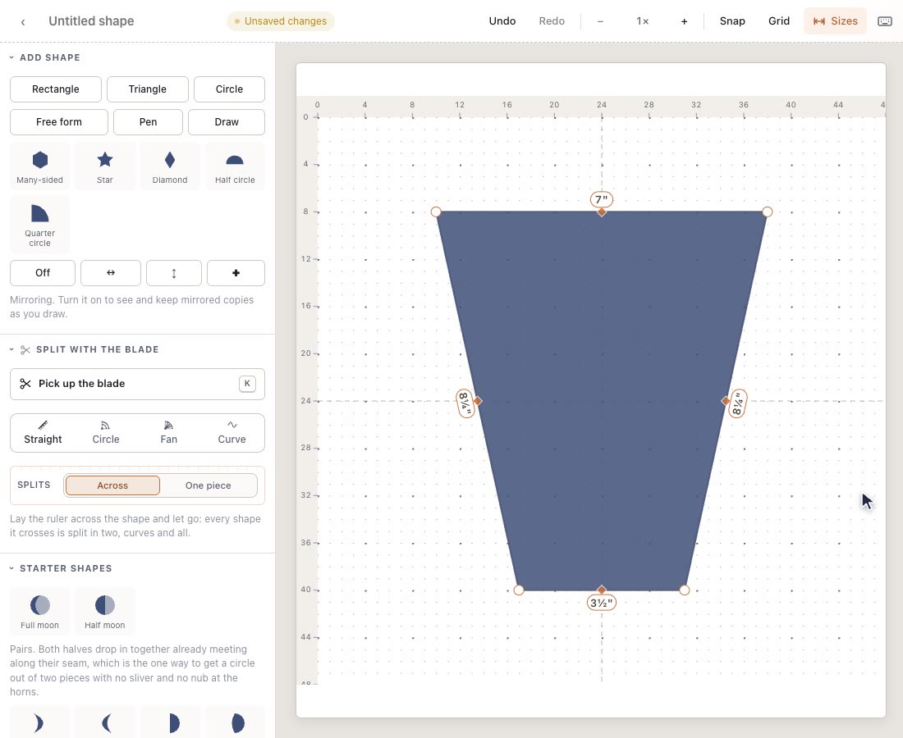Add a Diamond shape

(x=170, y=166)
